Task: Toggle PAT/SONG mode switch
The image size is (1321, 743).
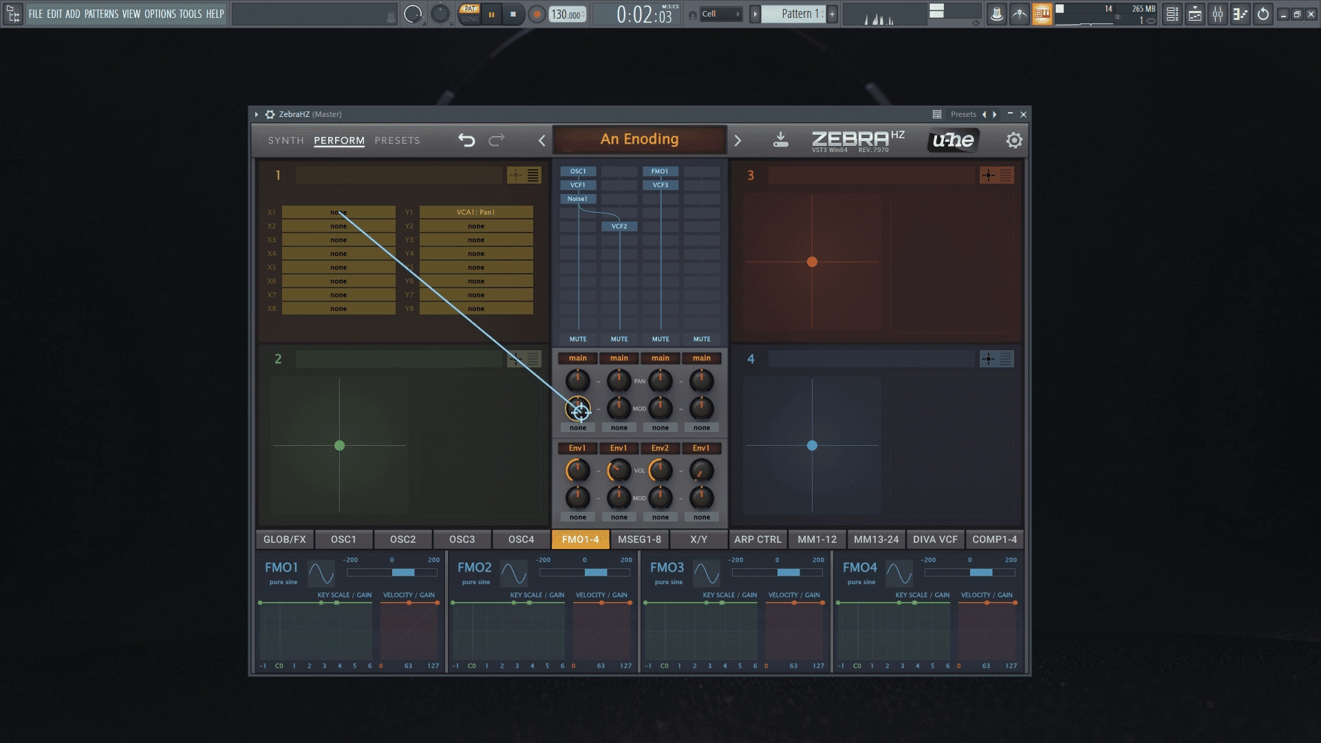Action: [x=469, y=14]
